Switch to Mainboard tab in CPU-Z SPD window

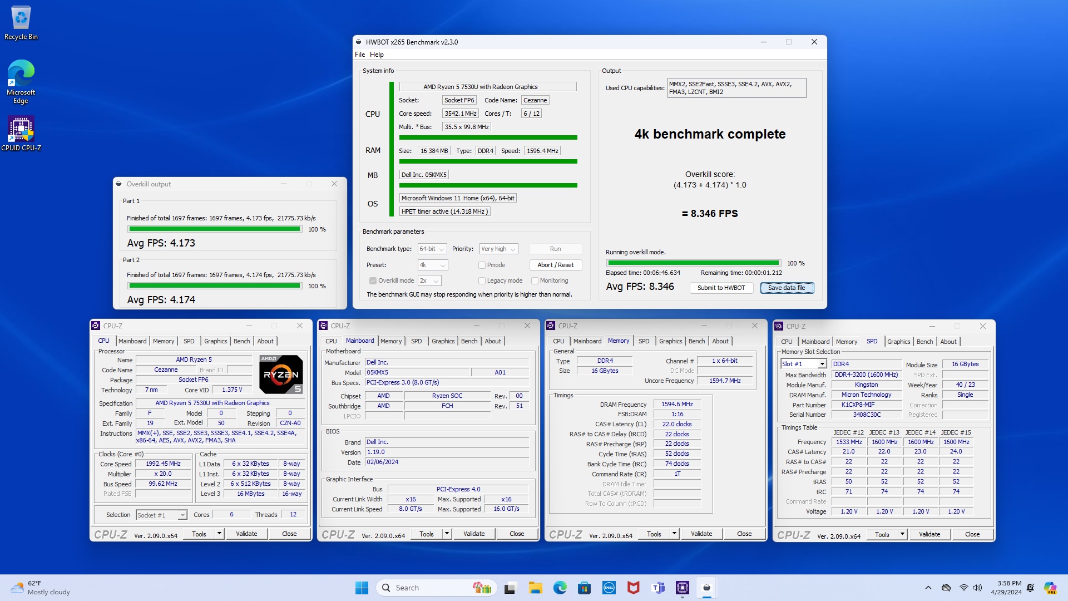coord(815,342)
